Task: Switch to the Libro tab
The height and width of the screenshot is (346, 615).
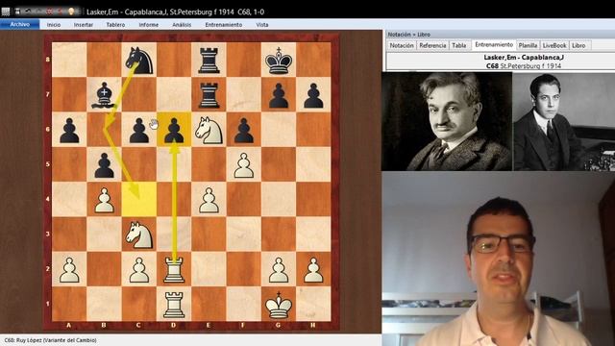Action: coord(578,45)
